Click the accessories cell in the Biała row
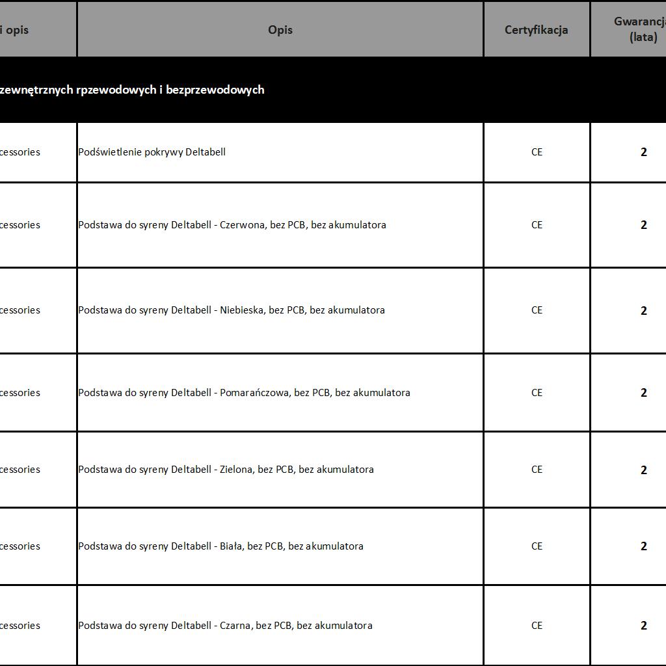 tap(38, 546)
